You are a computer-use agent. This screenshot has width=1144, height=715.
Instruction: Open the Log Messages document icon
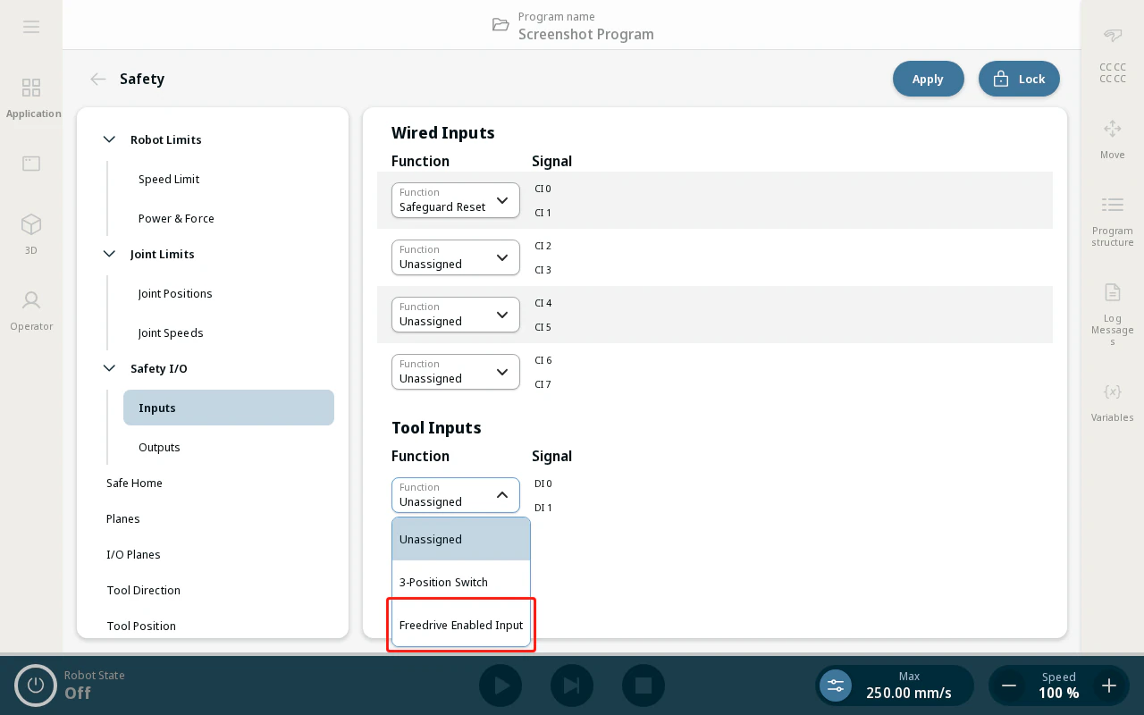(1113, 292)
